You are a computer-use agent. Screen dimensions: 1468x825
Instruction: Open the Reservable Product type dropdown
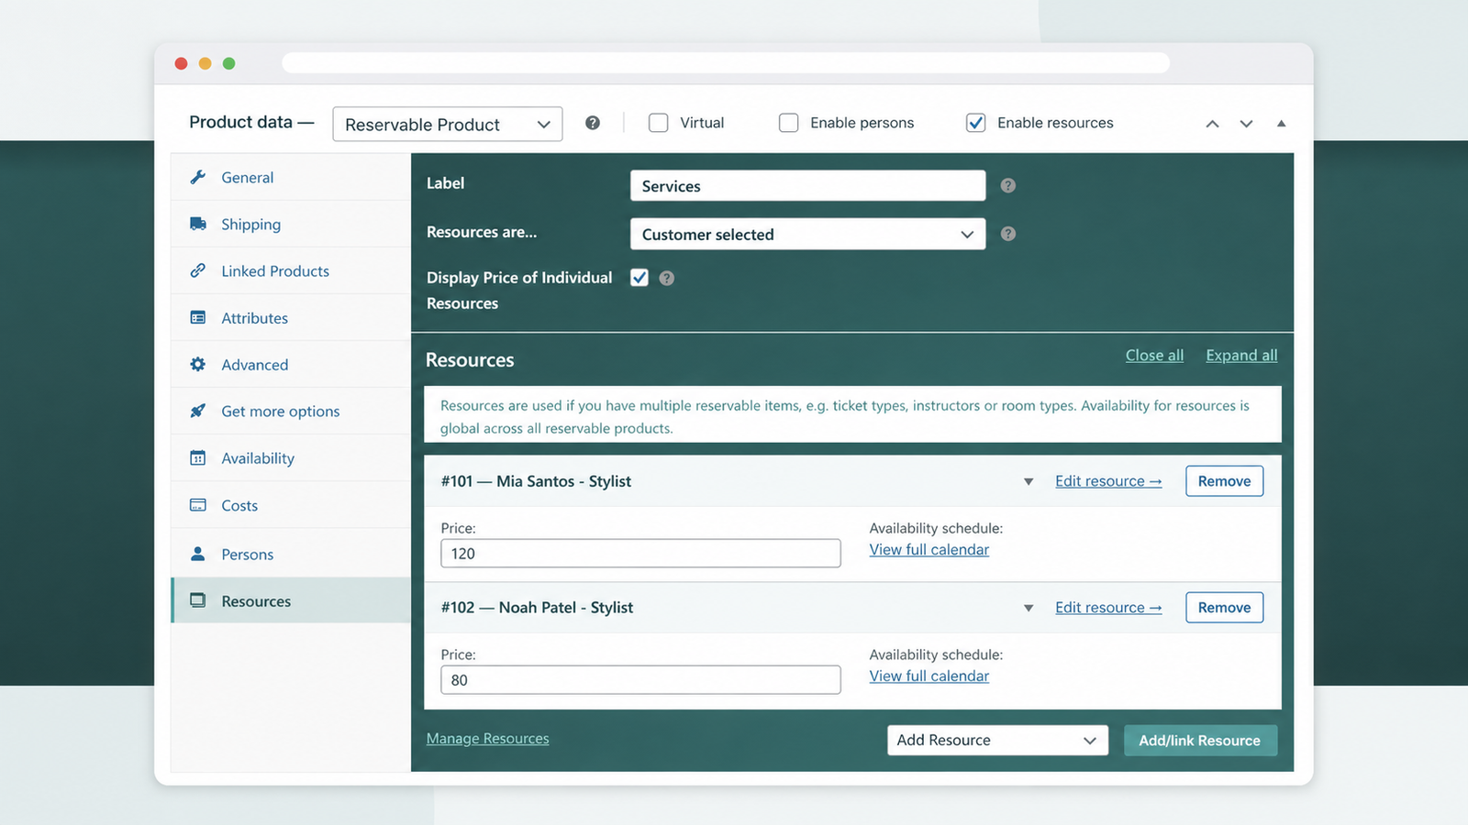click(x=448, y=125)
